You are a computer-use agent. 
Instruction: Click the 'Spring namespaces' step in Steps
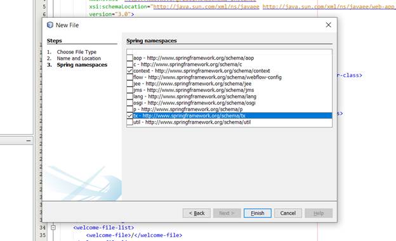(x=82, y=65)
